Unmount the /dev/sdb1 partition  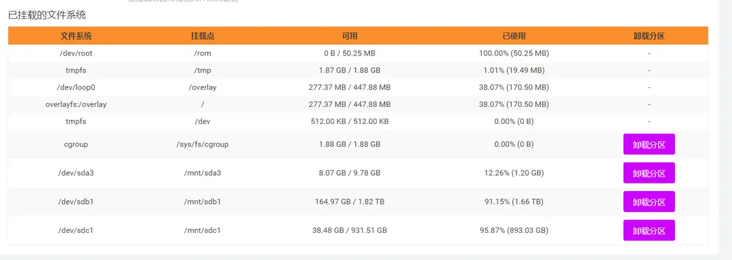coord(649,202)
